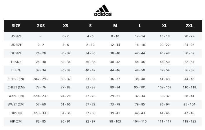Click the UK SIZE row label

16,45
